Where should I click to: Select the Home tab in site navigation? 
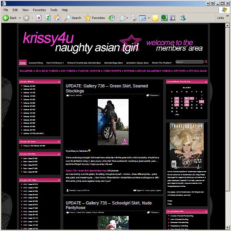coord(22,62)
